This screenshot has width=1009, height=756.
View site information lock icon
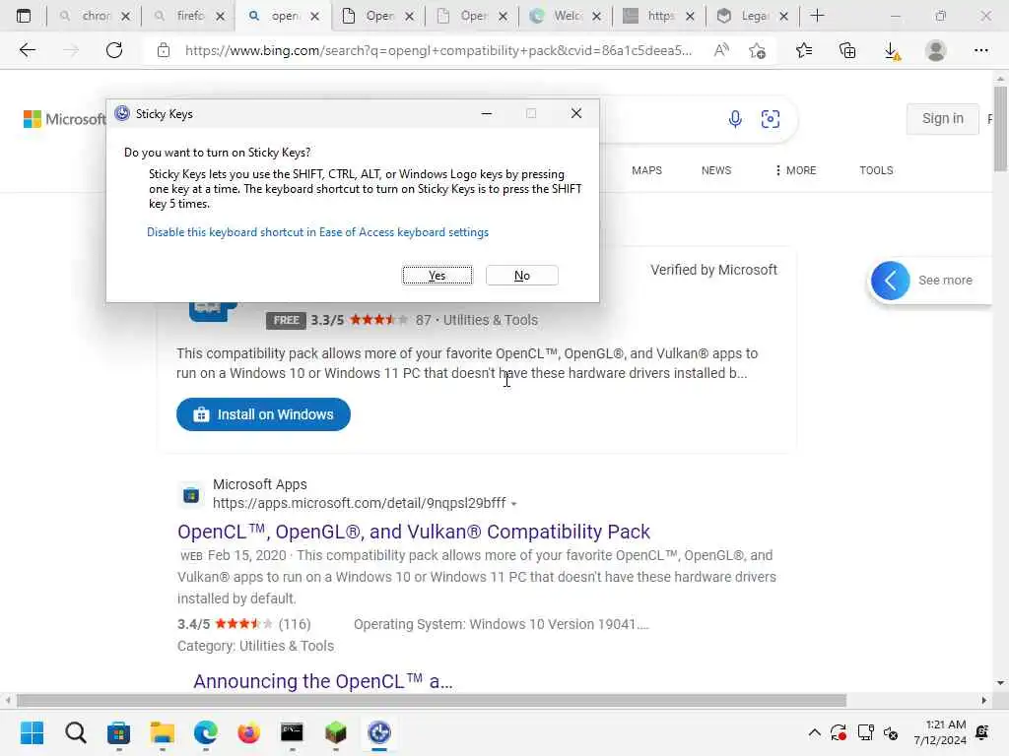[164, 50]
